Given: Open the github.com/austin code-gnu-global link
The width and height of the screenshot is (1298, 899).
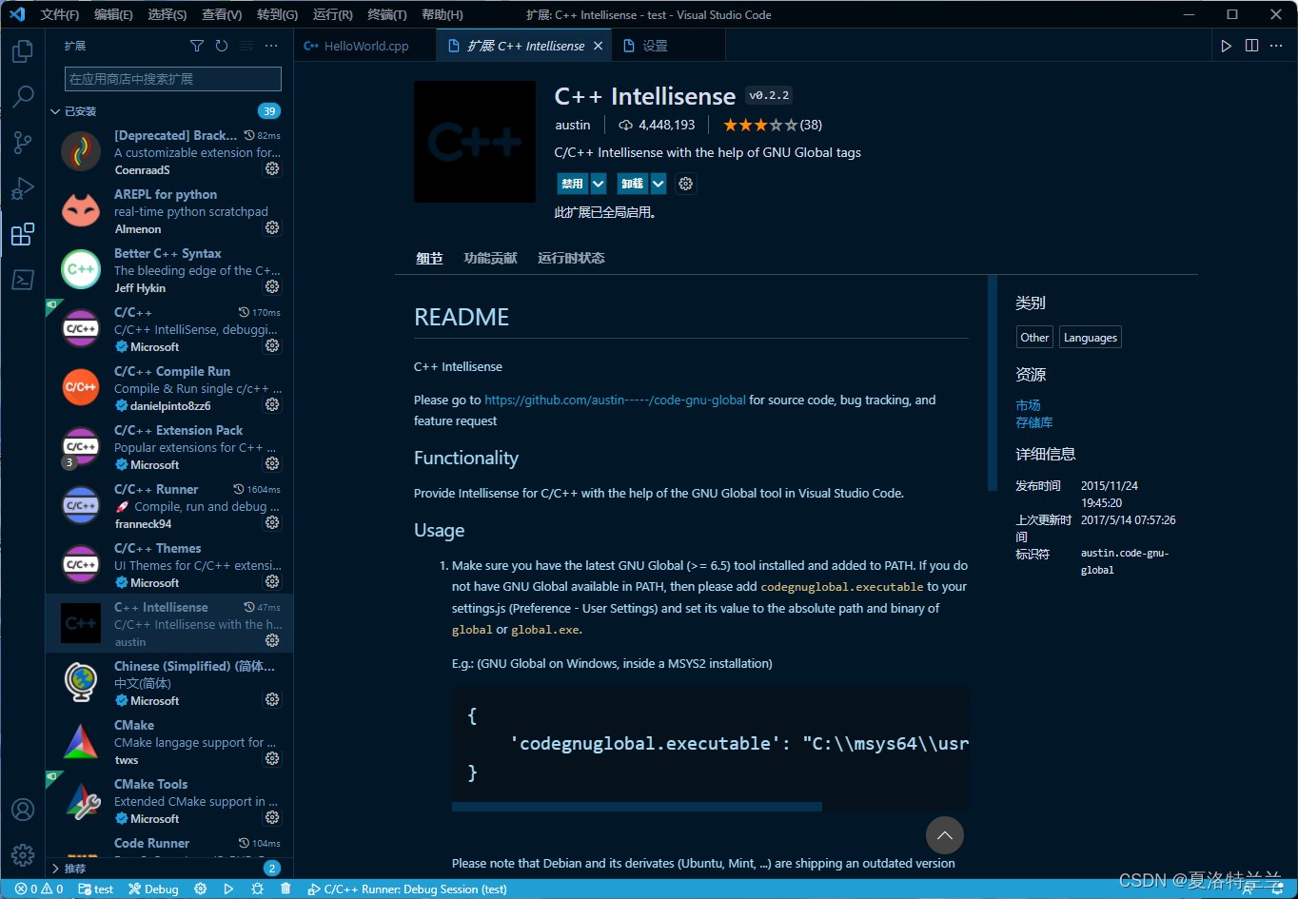Looking at the screenshot, I should [x=615, y=400].
